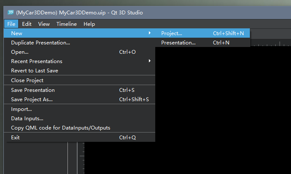Close the open File menu
Image resolution: width=291 pixels, height=174 pixels.
pyautogui.click(x=11, y=24)
